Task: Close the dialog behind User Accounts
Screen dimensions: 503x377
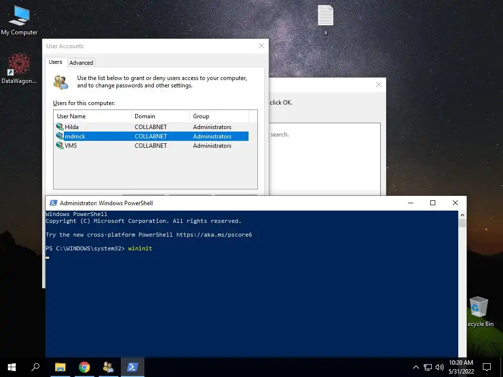Action: [x=379, y=84]
